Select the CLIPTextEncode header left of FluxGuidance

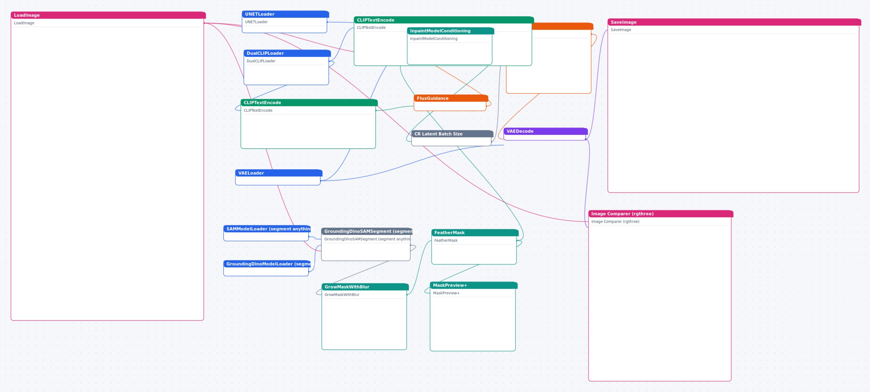(309, 103)
